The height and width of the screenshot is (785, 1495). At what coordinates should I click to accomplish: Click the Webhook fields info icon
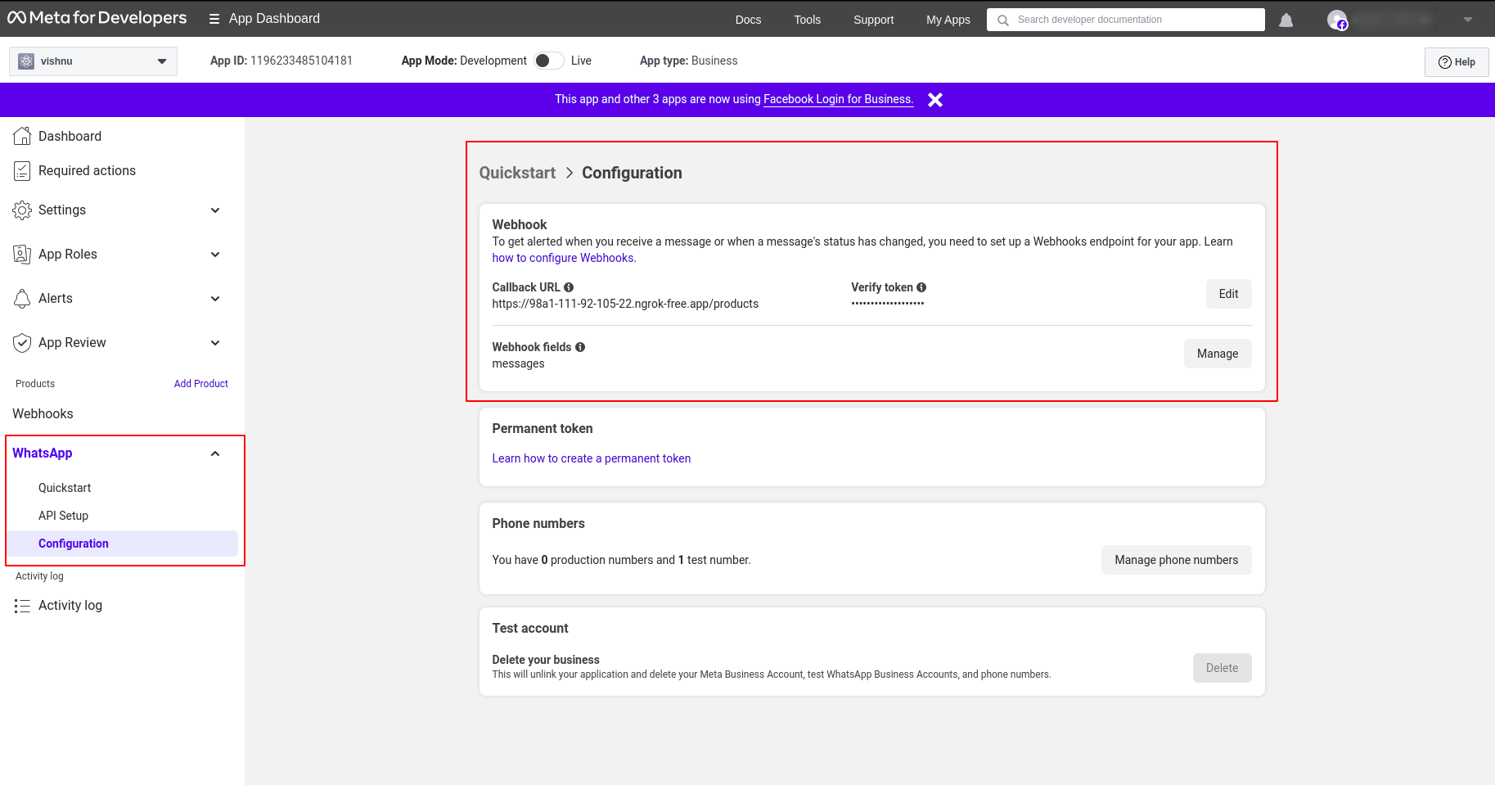(x=580, y=347)
